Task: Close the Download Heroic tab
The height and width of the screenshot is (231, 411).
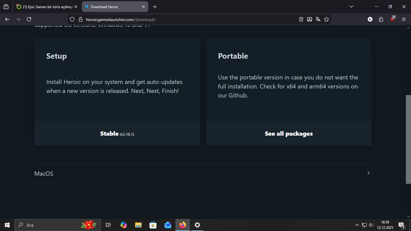Action: click(x=144, y=7)
